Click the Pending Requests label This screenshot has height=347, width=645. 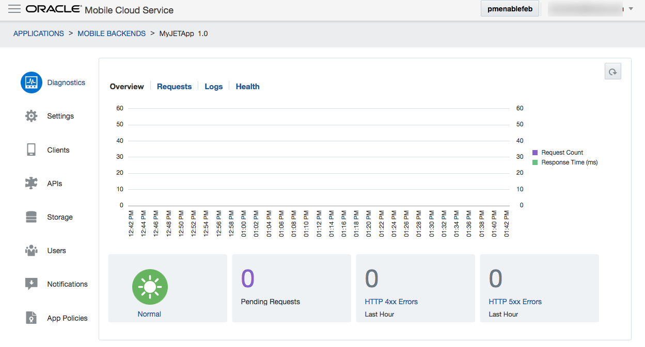coord(271,302)
